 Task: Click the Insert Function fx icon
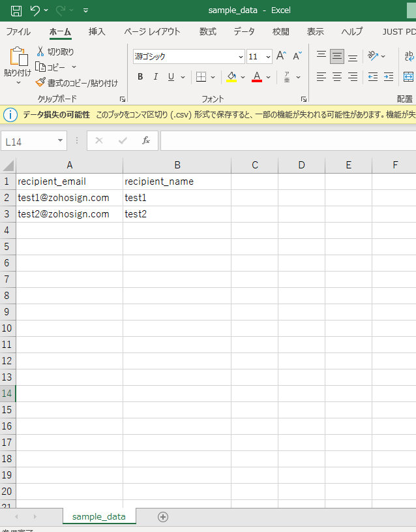[146, 140]
